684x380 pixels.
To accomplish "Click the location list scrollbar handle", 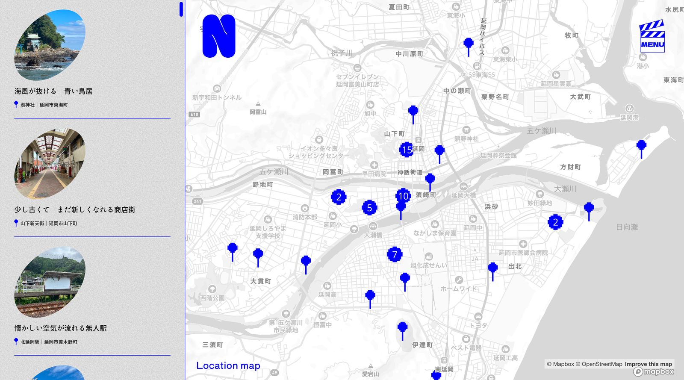I will click(x=181, y=9).
